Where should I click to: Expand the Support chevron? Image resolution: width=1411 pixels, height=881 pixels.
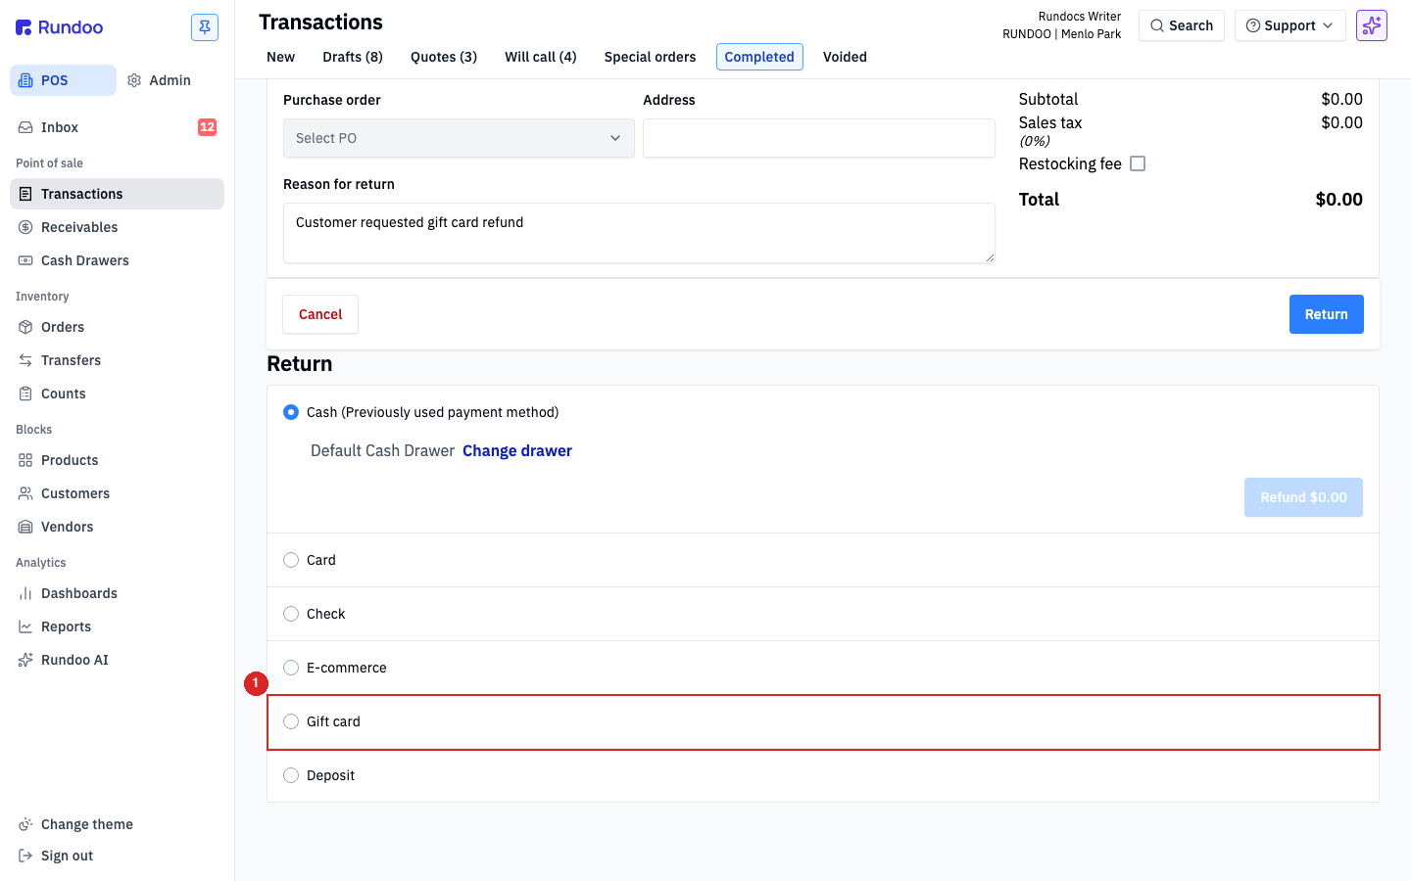[x=1328, y=25]
